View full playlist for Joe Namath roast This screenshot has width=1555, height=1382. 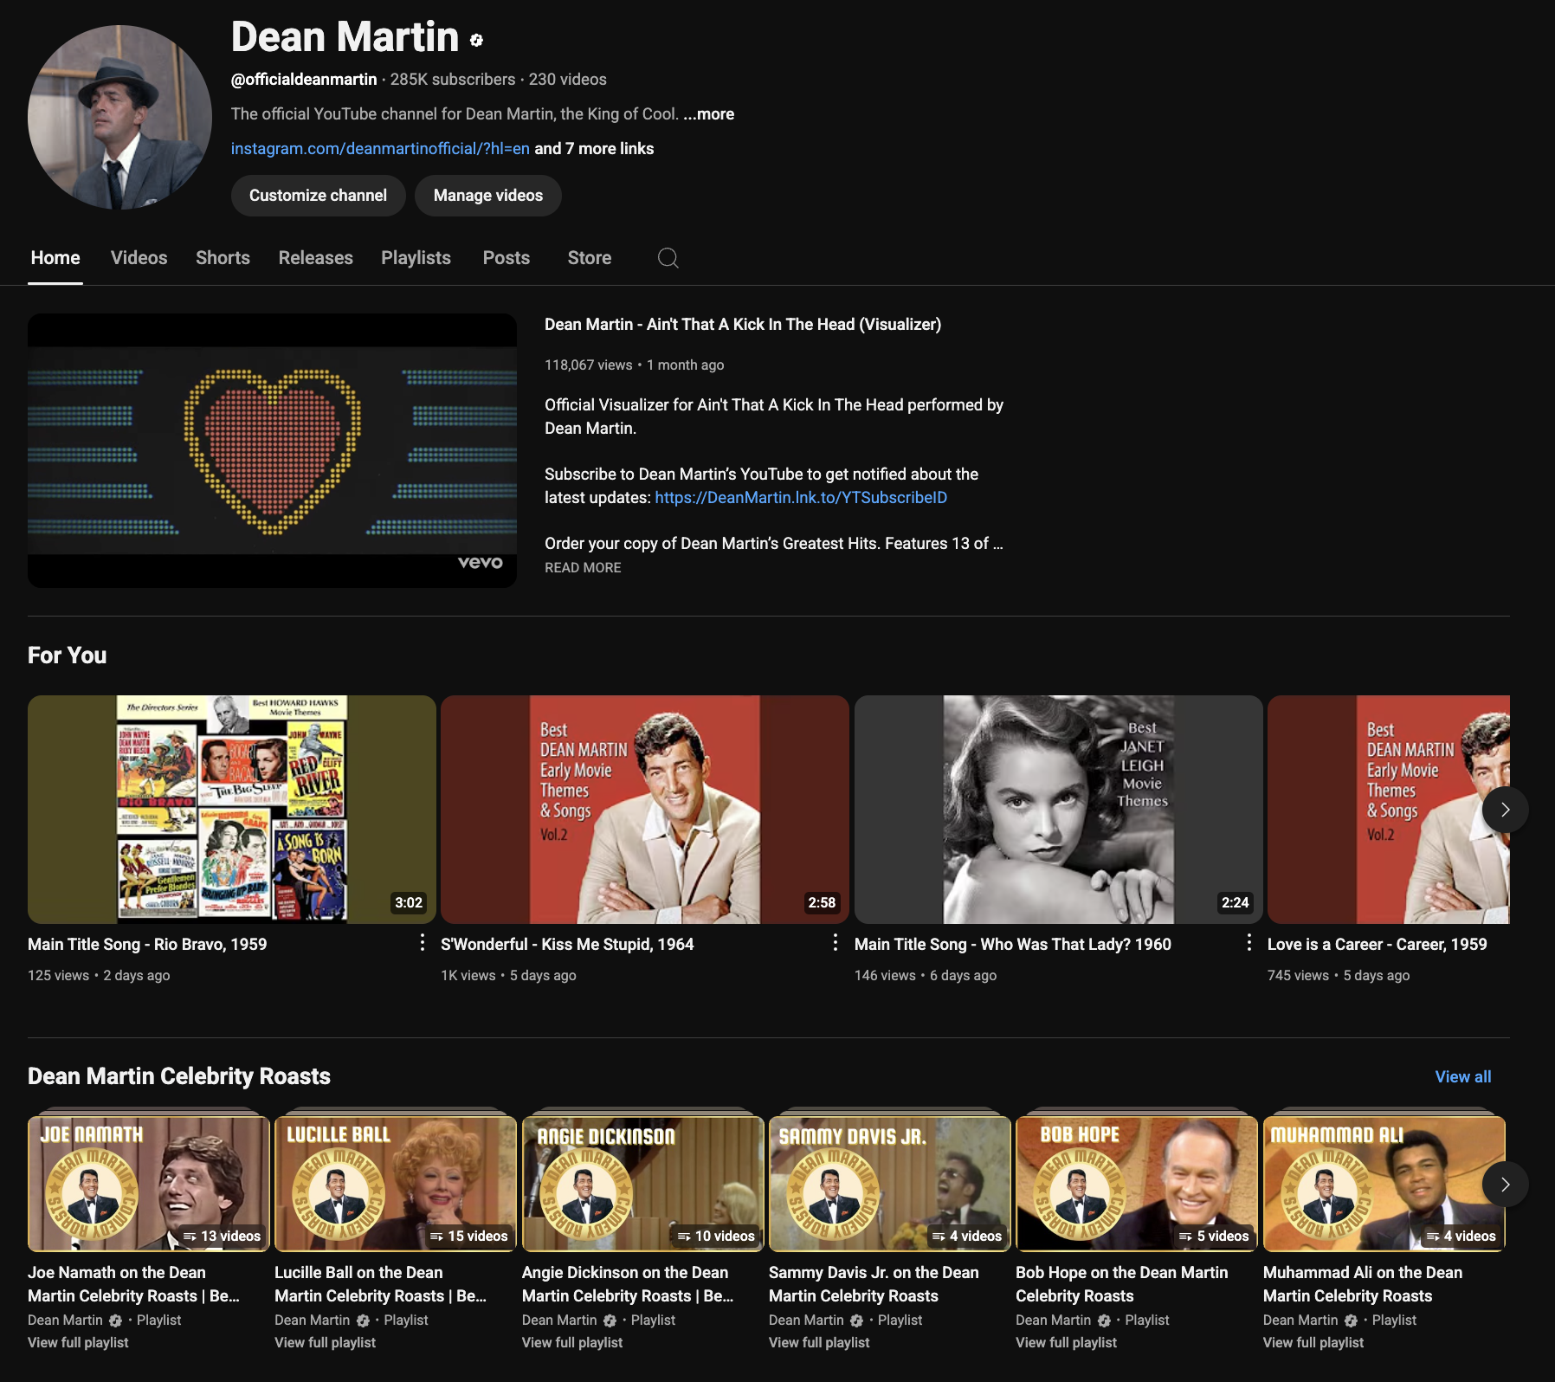pos(78,1342)
